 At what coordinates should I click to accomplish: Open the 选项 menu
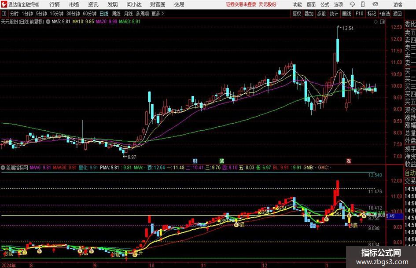[x=338, y=4]
